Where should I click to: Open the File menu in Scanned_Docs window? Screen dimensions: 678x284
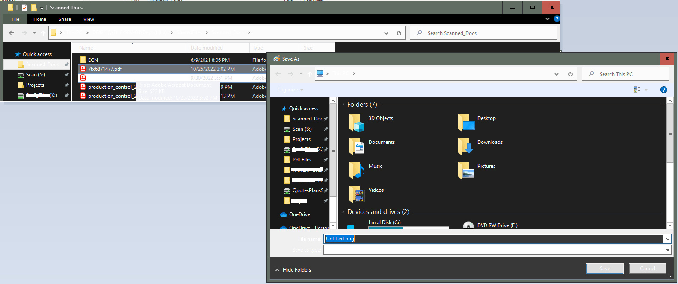[15, 19]
